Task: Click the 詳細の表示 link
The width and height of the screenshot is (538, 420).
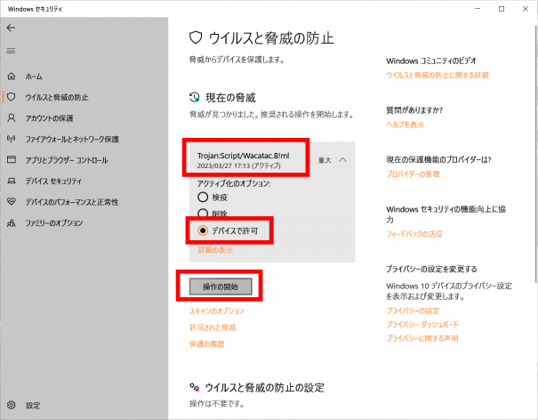Action: click(216, 252)
